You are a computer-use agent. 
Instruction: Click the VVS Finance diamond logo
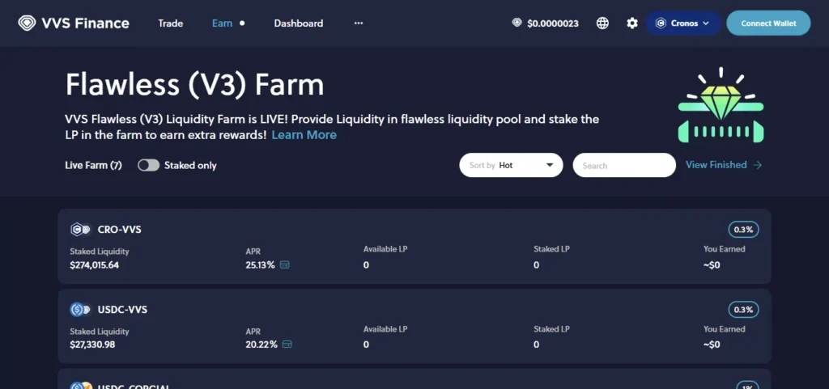point(27,23)
